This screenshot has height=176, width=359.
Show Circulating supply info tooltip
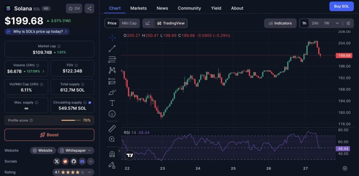pyautogui.click(x=85, y=103)
